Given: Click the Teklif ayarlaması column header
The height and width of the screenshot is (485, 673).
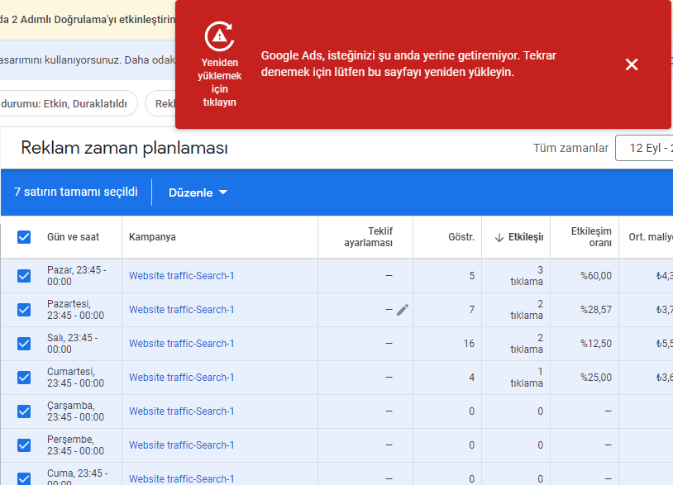Looking at the screenshot, I should 368,237.
